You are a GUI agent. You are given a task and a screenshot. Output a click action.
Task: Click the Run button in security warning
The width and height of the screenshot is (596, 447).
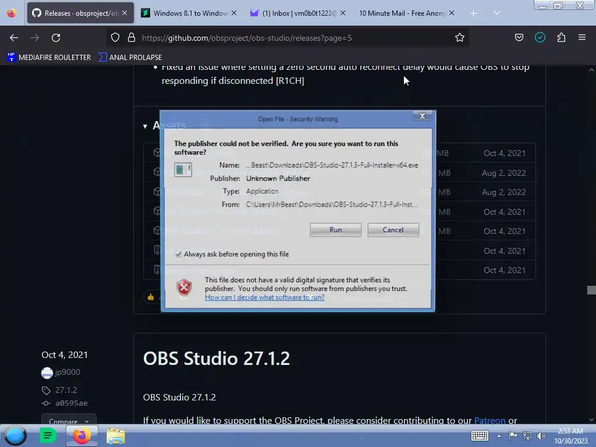(x=335, y=229)
